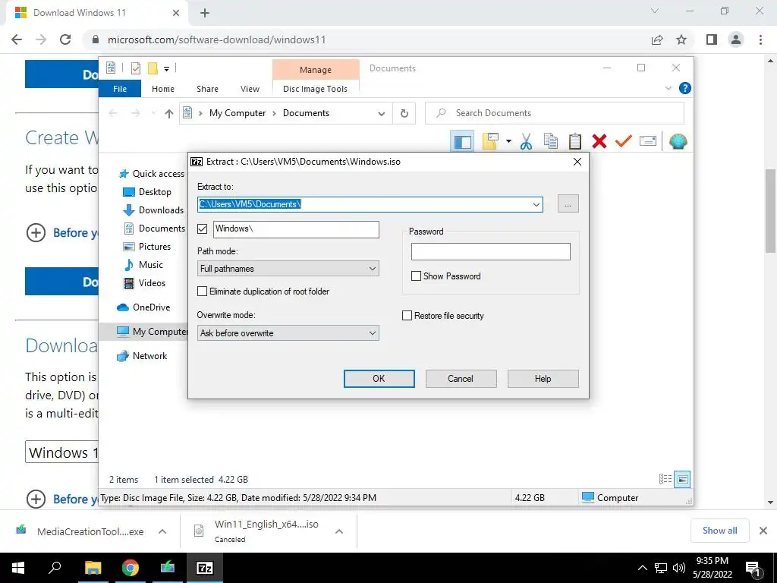Click the blue Help question mark icon

(685, 88)
